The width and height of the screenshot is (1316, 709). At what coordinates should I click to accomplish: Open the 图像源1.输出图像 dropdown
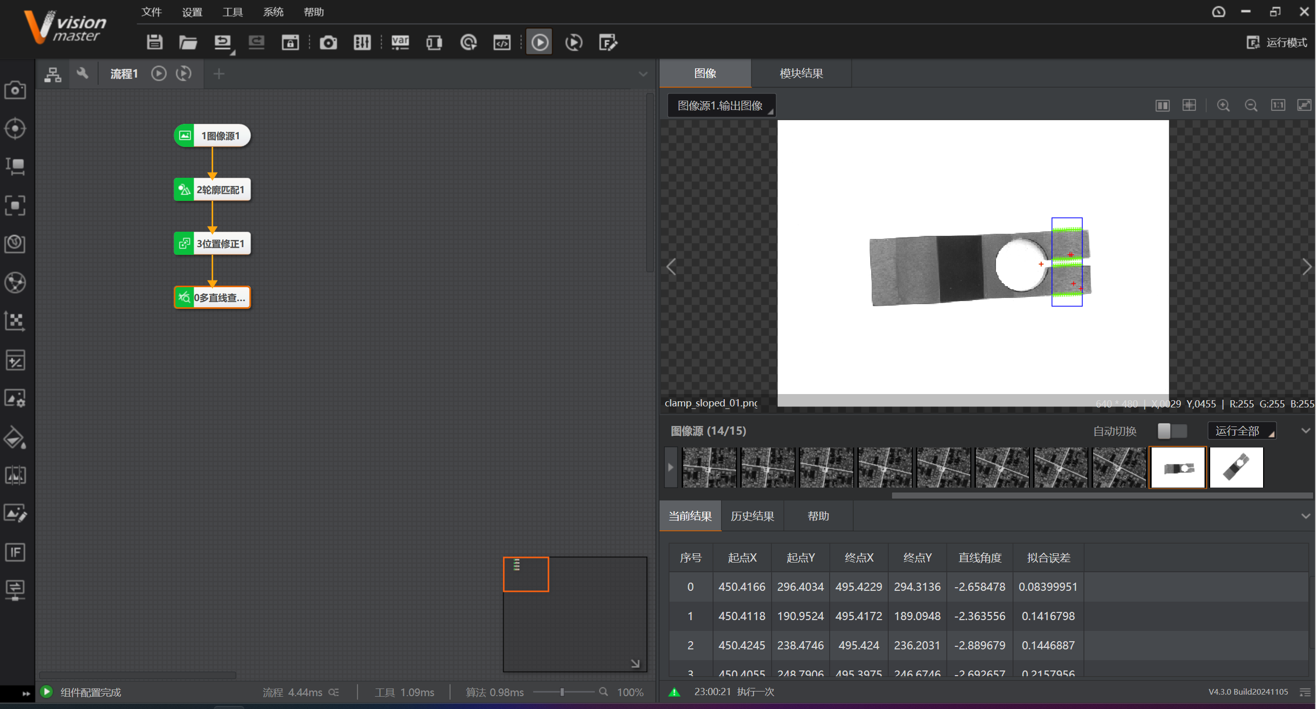click(x=721, y=105)
